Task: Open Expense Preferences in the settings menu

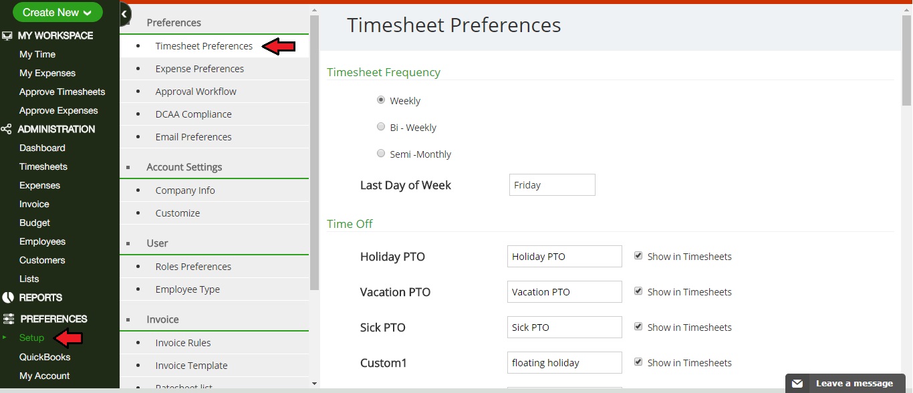Action: coord(199,69)
